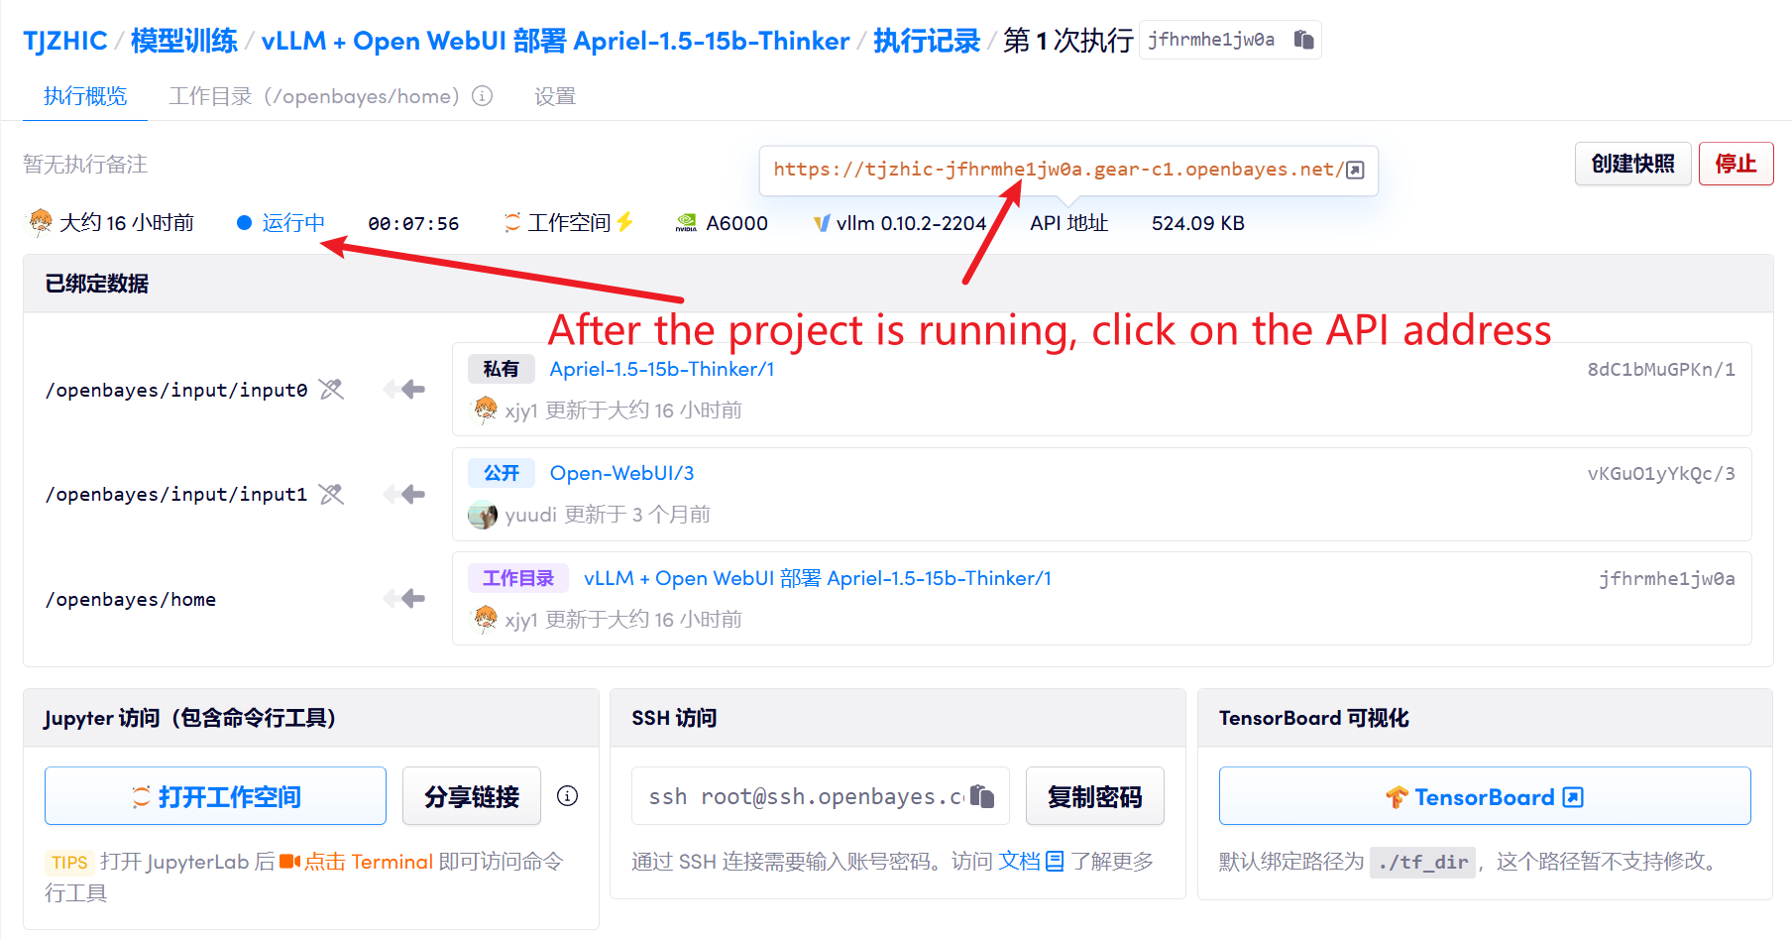
Task: Click the 复制密码 button
Action: (x=1094, y=796)
